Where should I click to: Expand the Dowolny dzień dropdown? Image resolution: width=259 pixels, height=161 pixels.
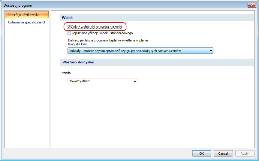click(x=102, y=81)
